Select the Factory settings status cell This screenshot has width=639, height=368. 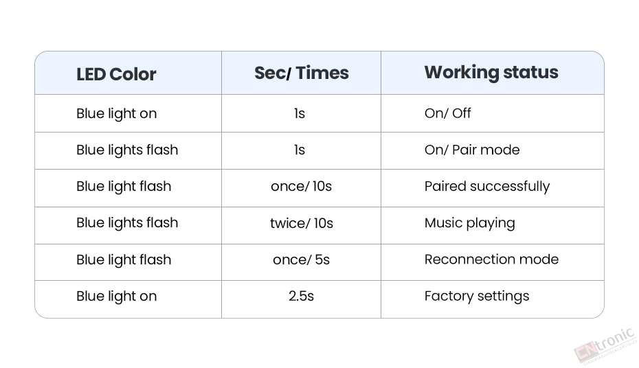(x=476, y=297)
